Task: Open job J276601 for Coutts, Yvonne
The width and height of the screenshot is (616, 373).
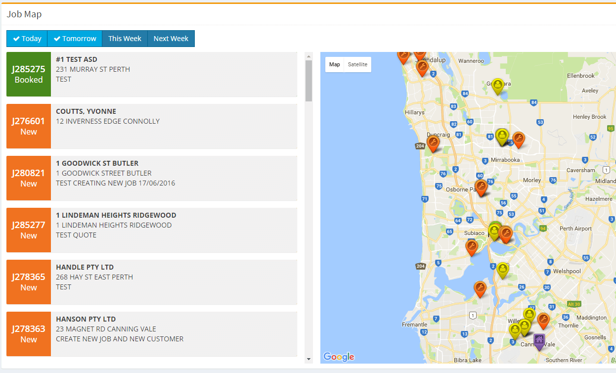Action: point(151,126)
